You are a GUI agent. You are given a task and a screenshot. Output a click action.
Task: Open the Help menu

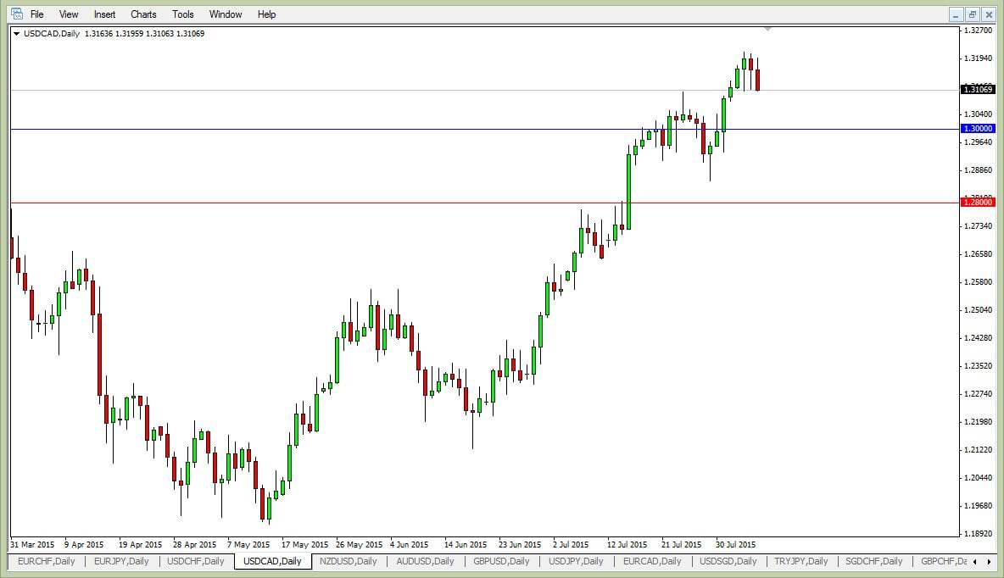pyautogui.click(x=266, y=14)
